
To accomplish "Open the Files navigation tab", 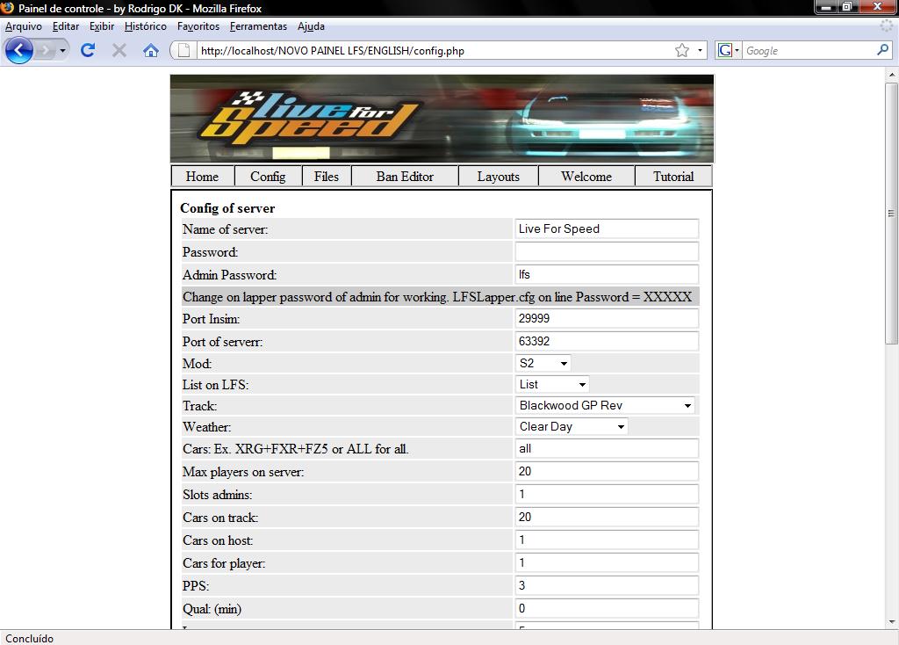I will pos(327,176).
